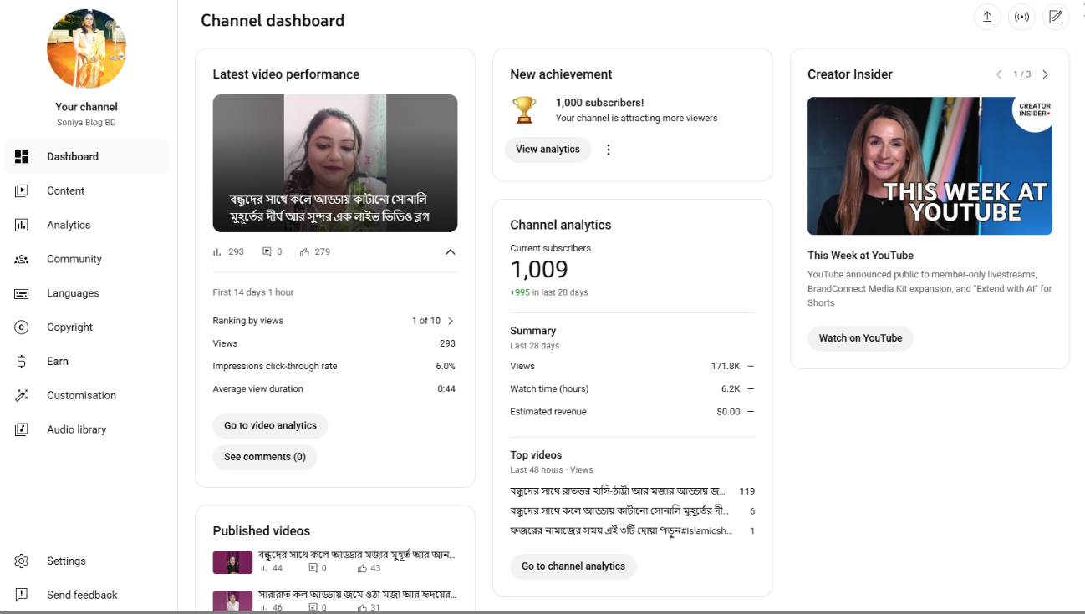Click Go to channel analytics
This screenshot has height=614, width=1085.
pyautogui.click(x=573, y=566)
